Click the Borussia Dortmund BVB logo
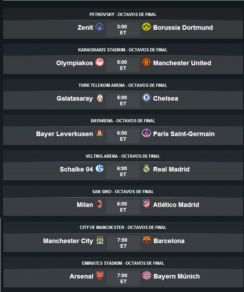This screenshot has height=292, width=244. point(146,27)
